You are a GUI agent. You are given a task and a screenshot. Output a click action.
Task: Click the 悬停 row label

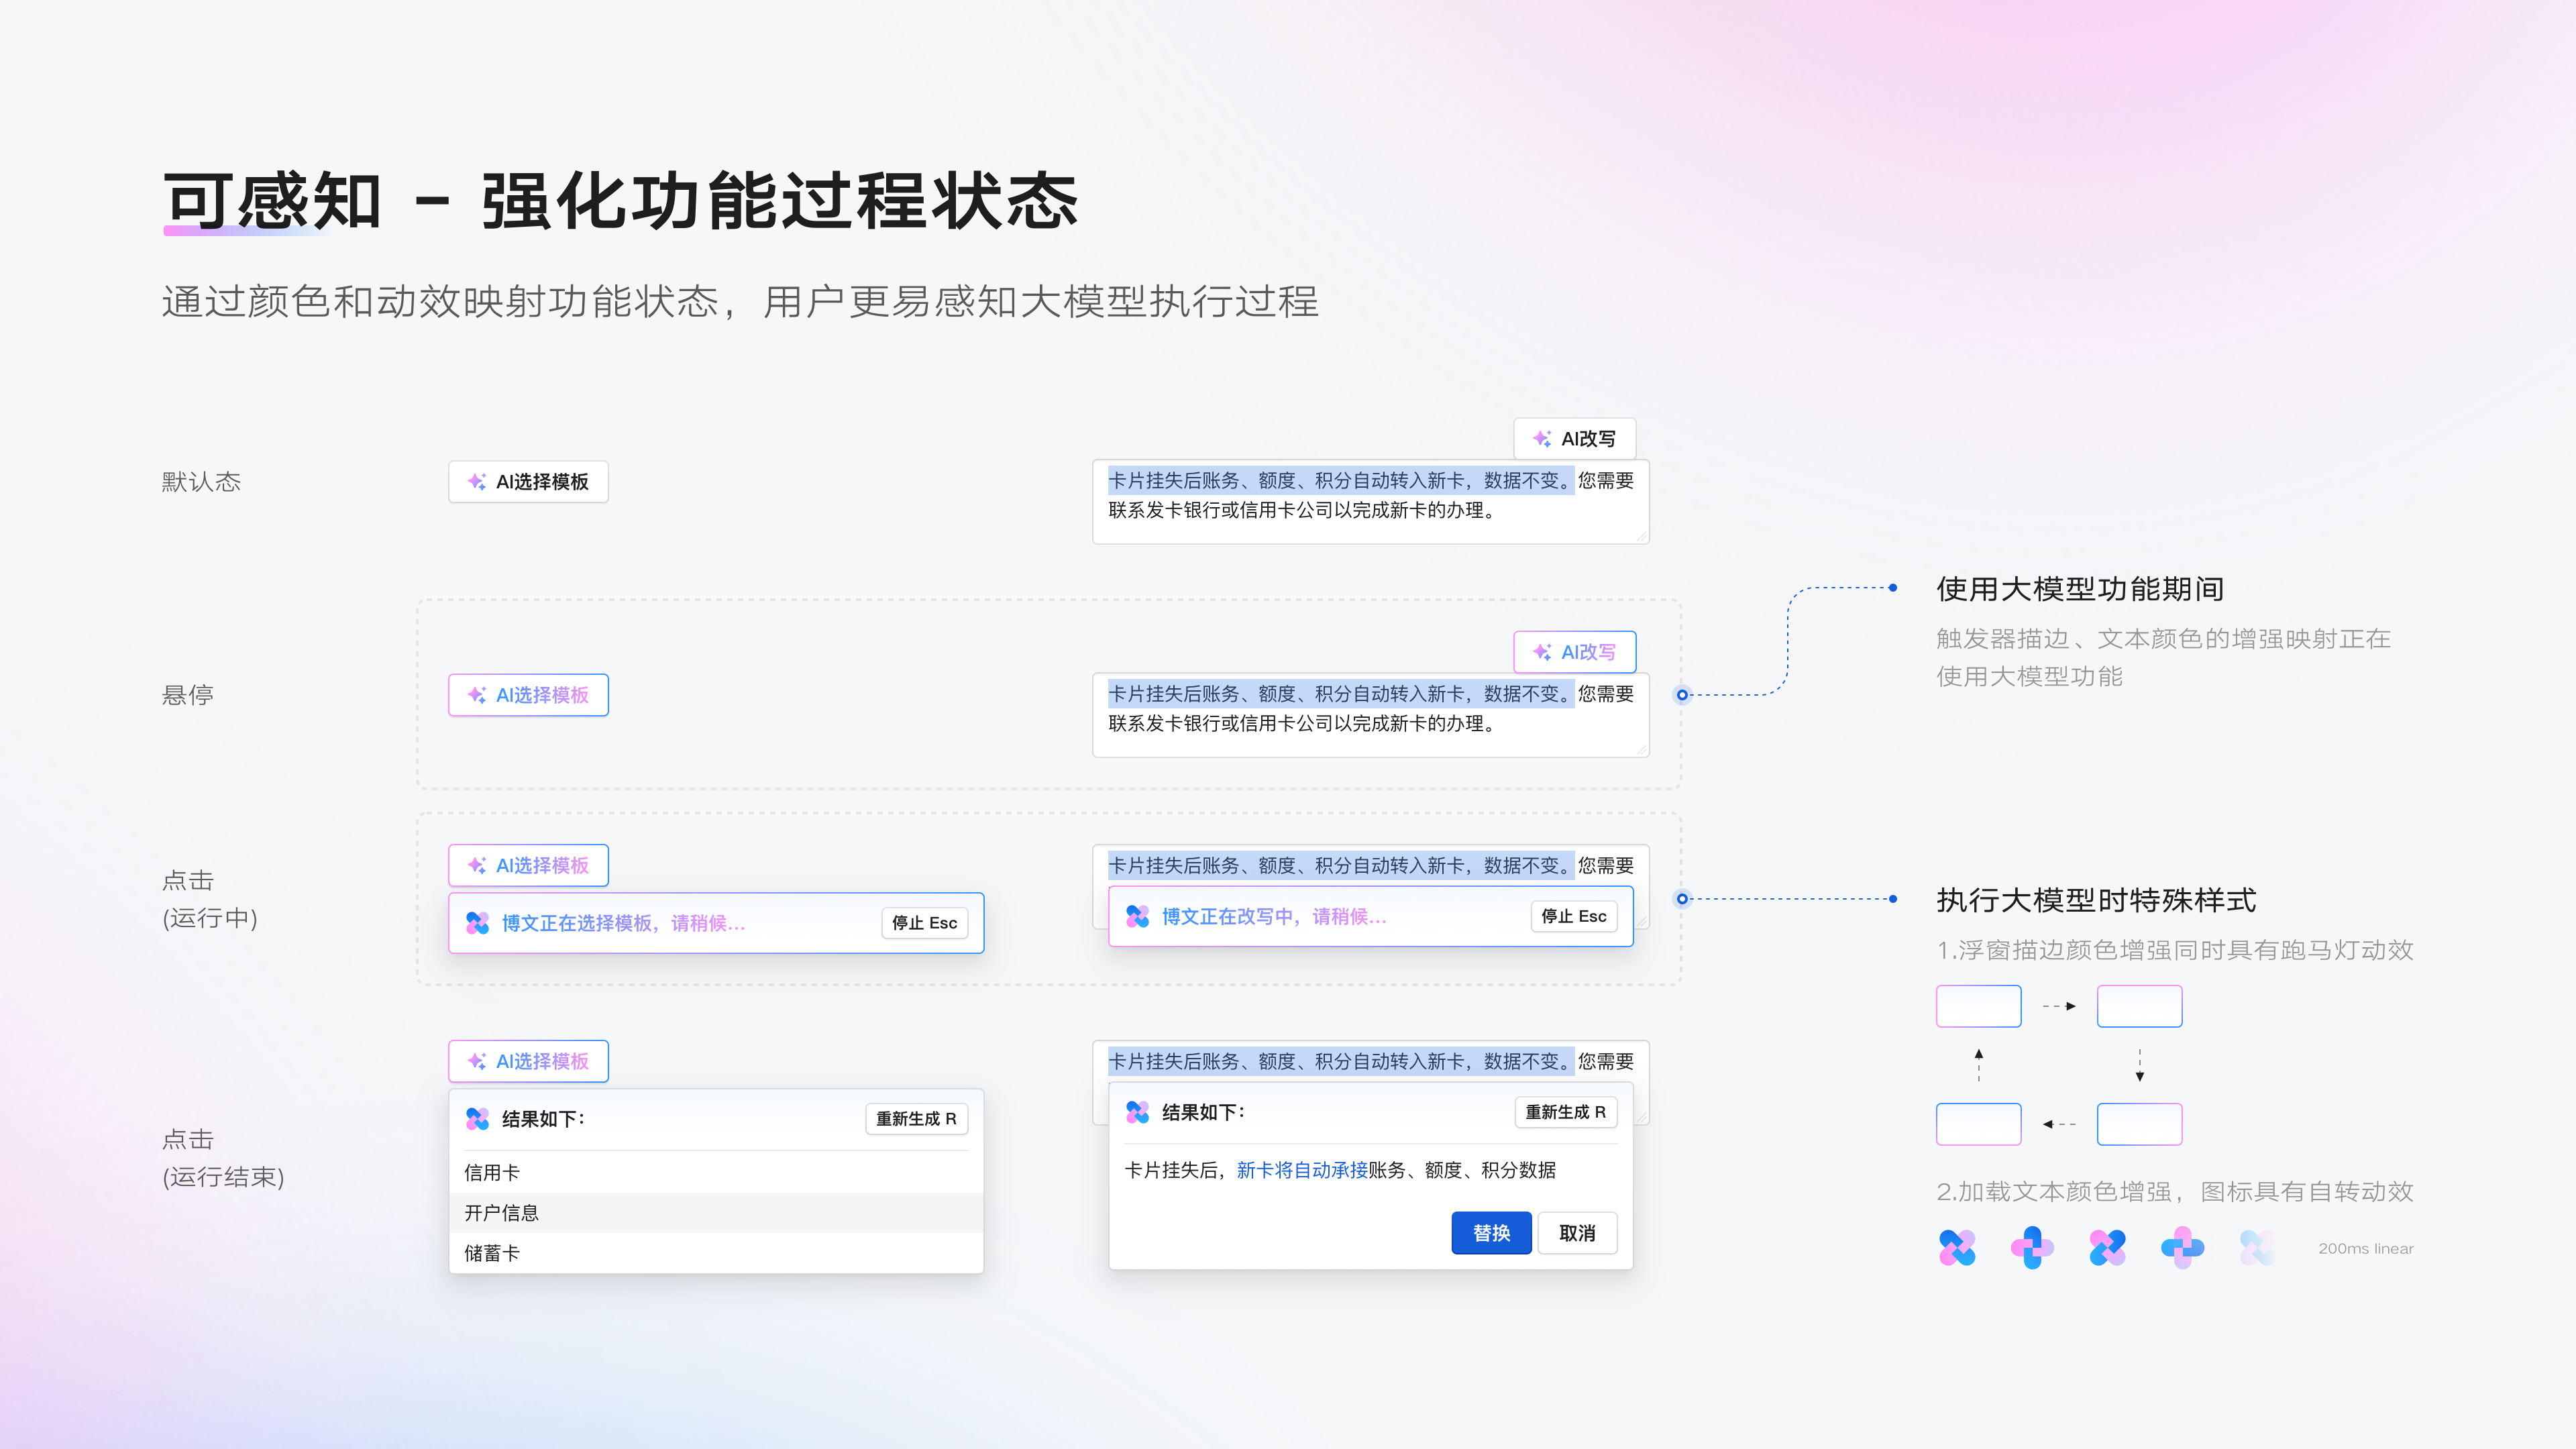tap(188, 695)
